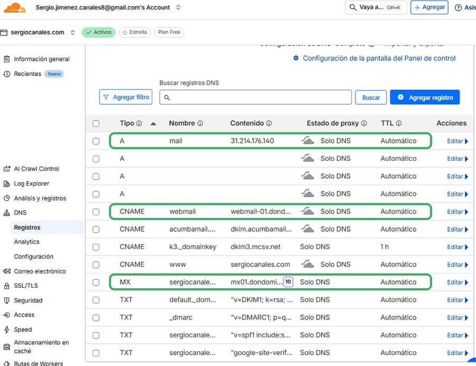Click the Agregar filtro button
The image size is (476, 366).
tap(125, 97)
